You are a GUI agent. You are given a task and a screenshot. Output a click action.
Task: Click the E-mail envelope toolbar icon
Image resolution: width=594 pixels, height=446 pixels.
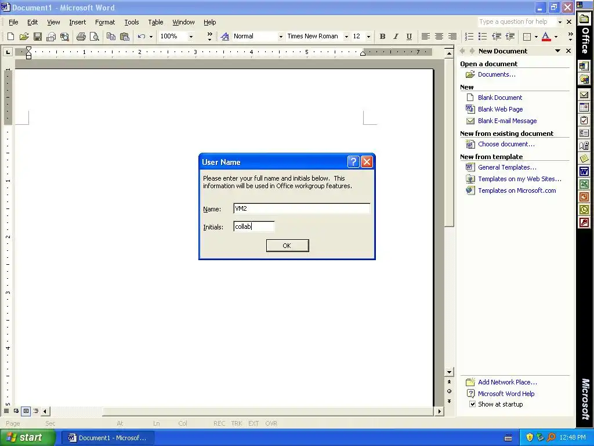[x=51, y=37]
